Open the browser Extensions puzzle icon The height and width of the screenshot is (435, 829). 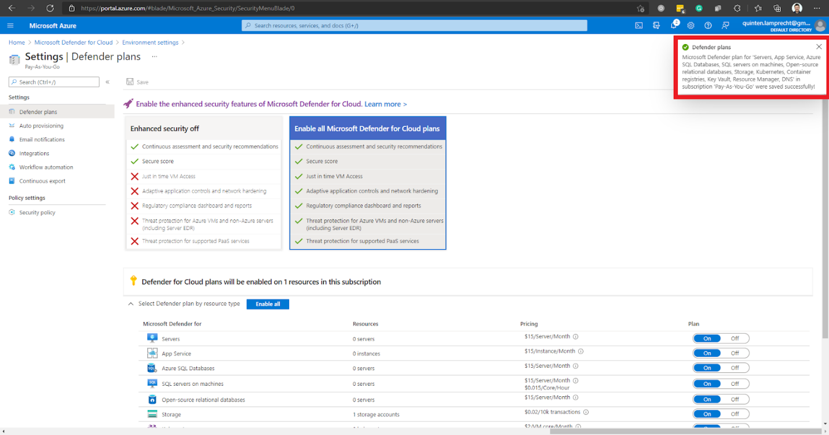737,9
